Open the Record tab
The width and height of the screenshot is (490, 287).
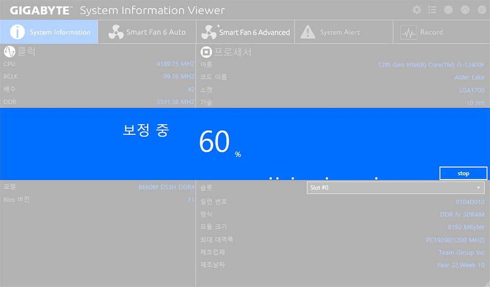(441, 32)
